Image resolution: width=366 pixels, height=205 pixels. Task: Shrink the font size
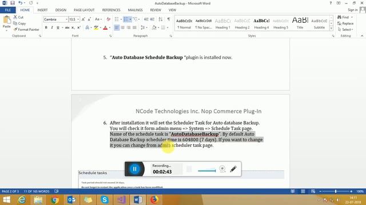[89, 19]
